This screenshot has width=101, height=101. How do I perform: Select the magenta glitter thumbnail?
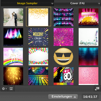coord(63,37)
